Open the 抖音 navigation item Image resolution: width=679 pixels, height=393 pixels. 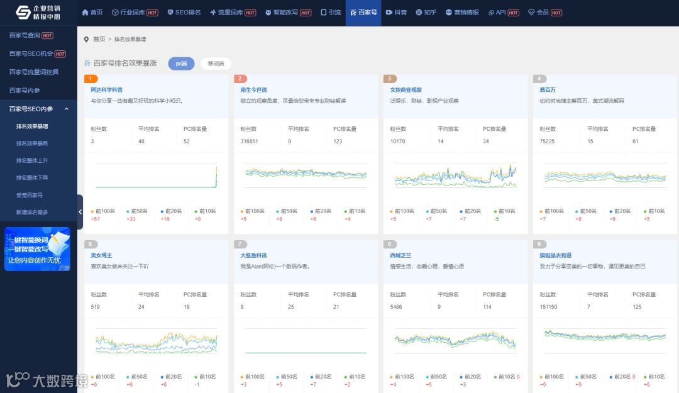[x=396, y=13]
